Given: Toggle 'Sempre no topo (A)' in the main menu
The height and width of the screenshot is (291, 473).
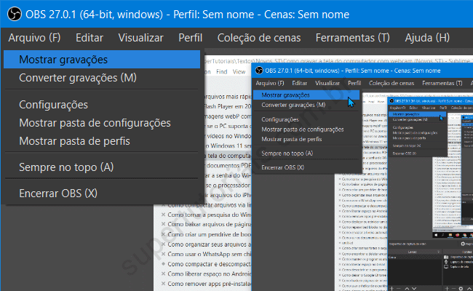Looking at the screenshot, I should click(66, 167).
